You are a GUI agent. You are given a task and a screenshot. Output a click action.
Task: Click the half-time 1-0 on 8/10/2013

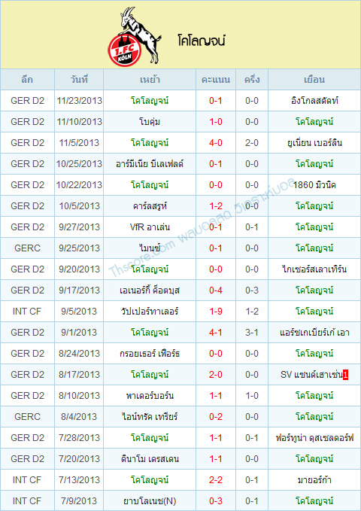tap(252, 396)
